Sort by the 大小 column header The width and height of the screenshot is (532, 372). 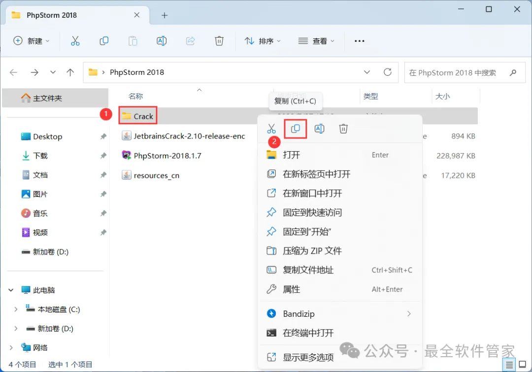(x=442, y=97)
